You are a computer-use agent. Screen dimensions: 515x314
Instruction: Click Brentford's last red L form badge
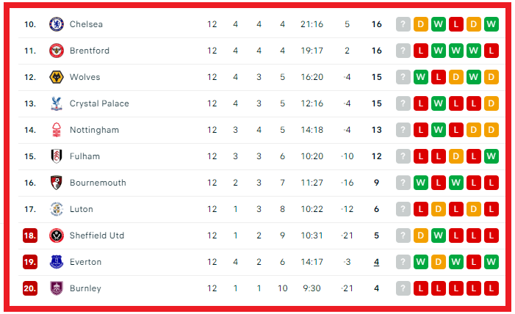(x=491, y=51)
